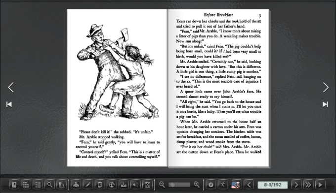Open the table of contents list
This screenshot has height=193, width=336.
point(38,185)
